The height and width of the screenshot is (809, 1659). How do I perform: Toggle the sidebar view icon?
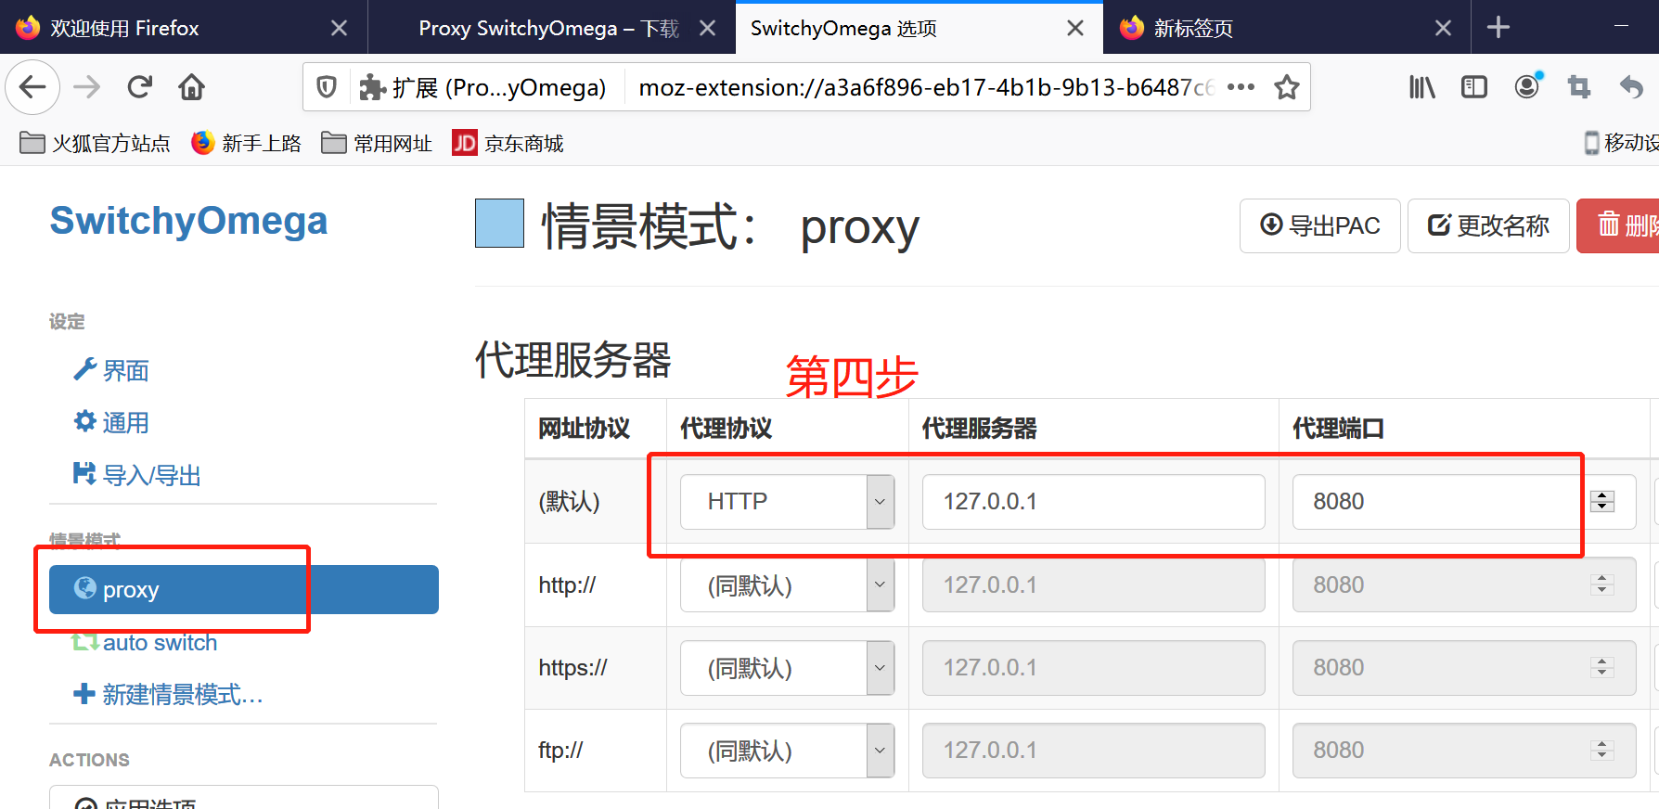pos(1473,87)
